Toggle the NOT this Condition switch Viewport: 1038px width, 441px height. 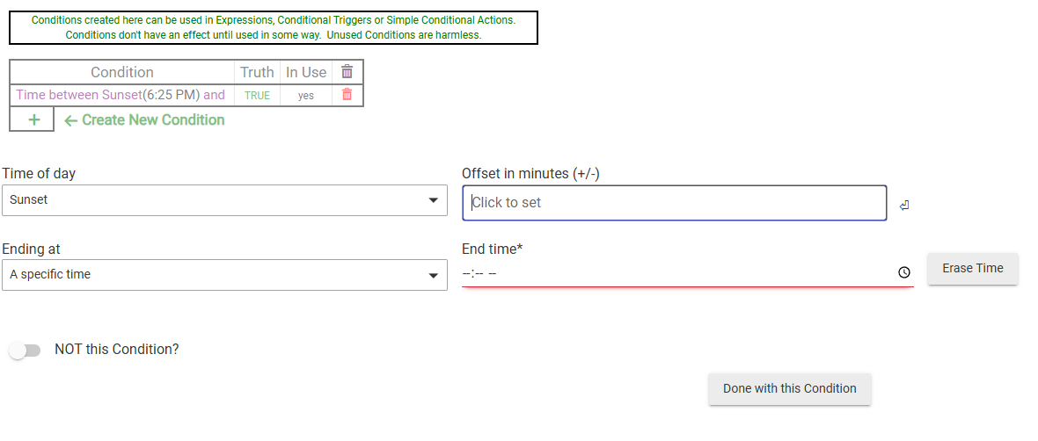point(25,351)
